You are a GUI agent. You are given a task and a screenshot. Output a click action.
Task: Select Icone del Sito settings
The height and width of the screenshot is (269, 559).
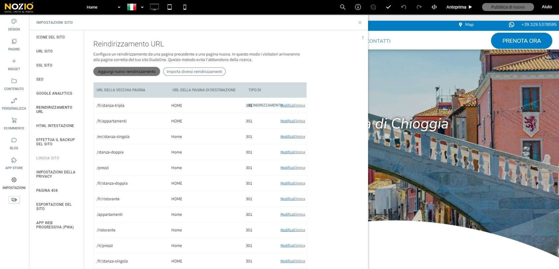point(50,37)
